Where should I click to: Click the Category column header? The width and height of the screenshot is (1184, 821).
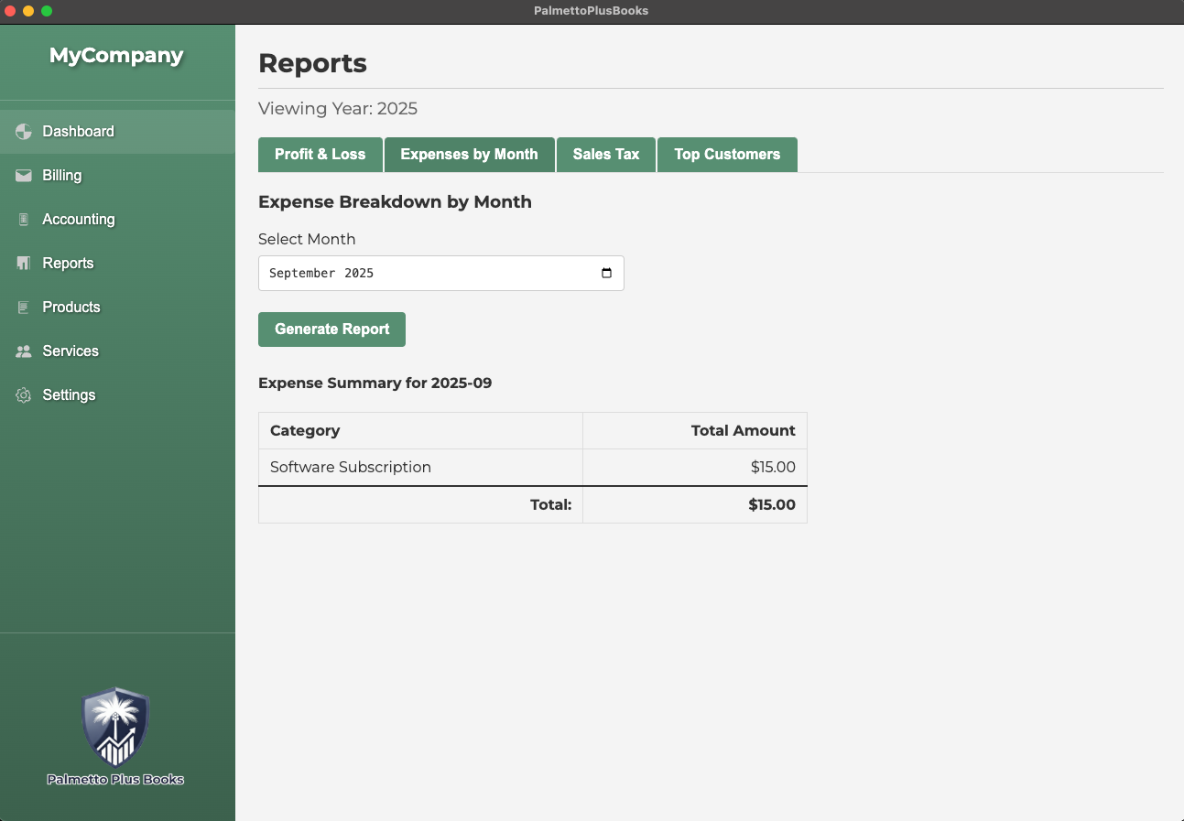pyautogui.click(x=305, y=430)
